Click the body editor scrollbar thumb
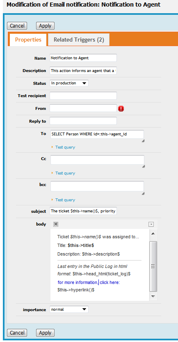178x342 pixels. click(153, 266)
